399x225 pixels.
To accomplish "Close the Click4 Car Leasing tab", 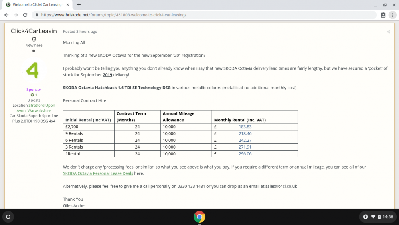I will 68,4.
